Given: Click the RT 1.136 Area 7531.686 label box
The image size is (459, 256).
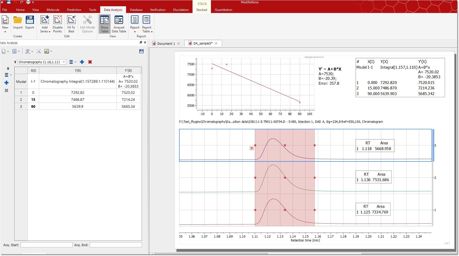Looking at the screenshot, I should click(373, 177).
